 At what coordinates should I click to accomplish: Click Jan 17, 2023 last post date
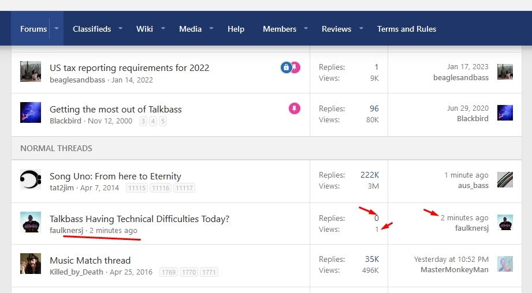(467, 67)
